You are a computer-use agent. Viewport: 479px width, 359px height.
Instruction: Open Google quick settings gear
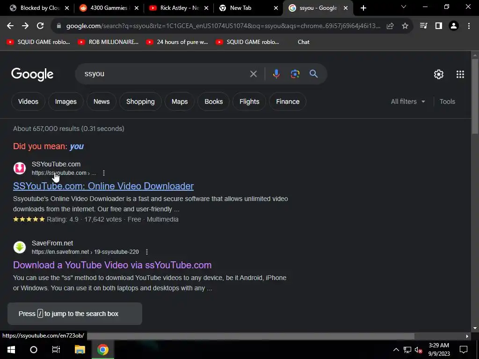coord(439,74)
